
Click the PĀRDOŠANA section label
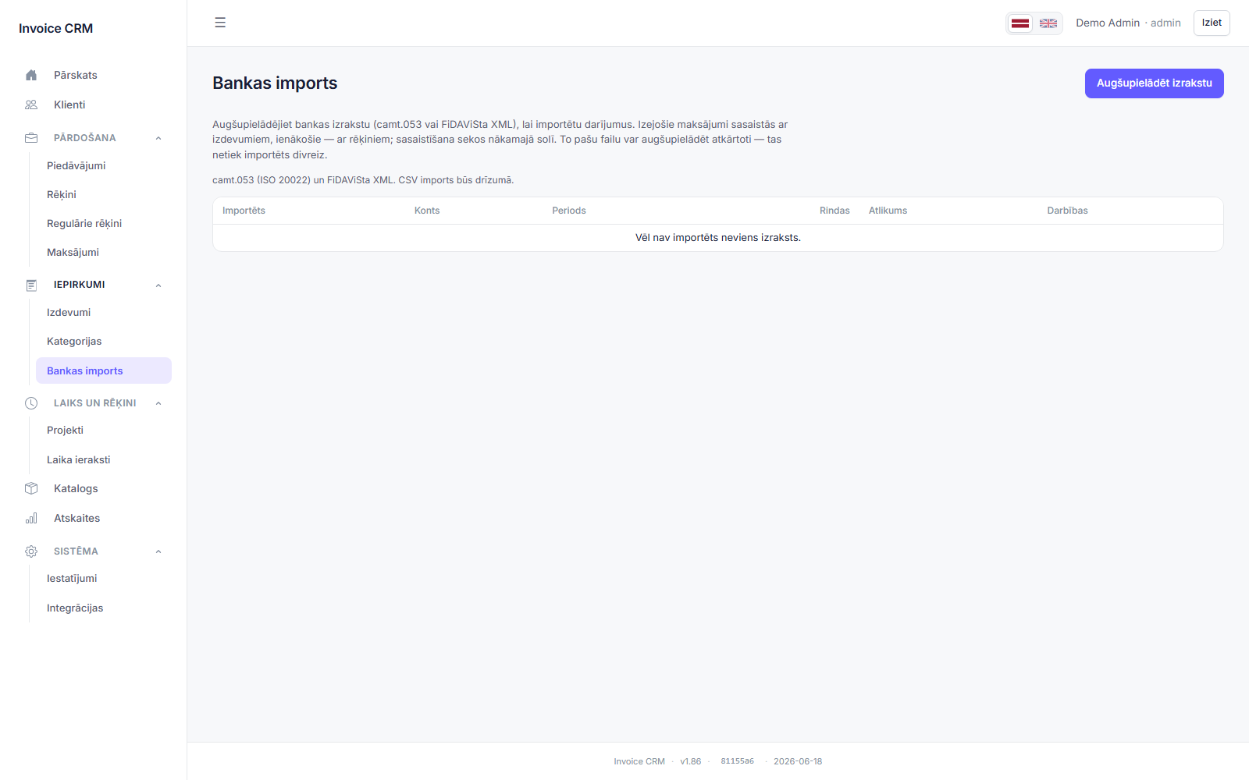(x=84, y=138)
